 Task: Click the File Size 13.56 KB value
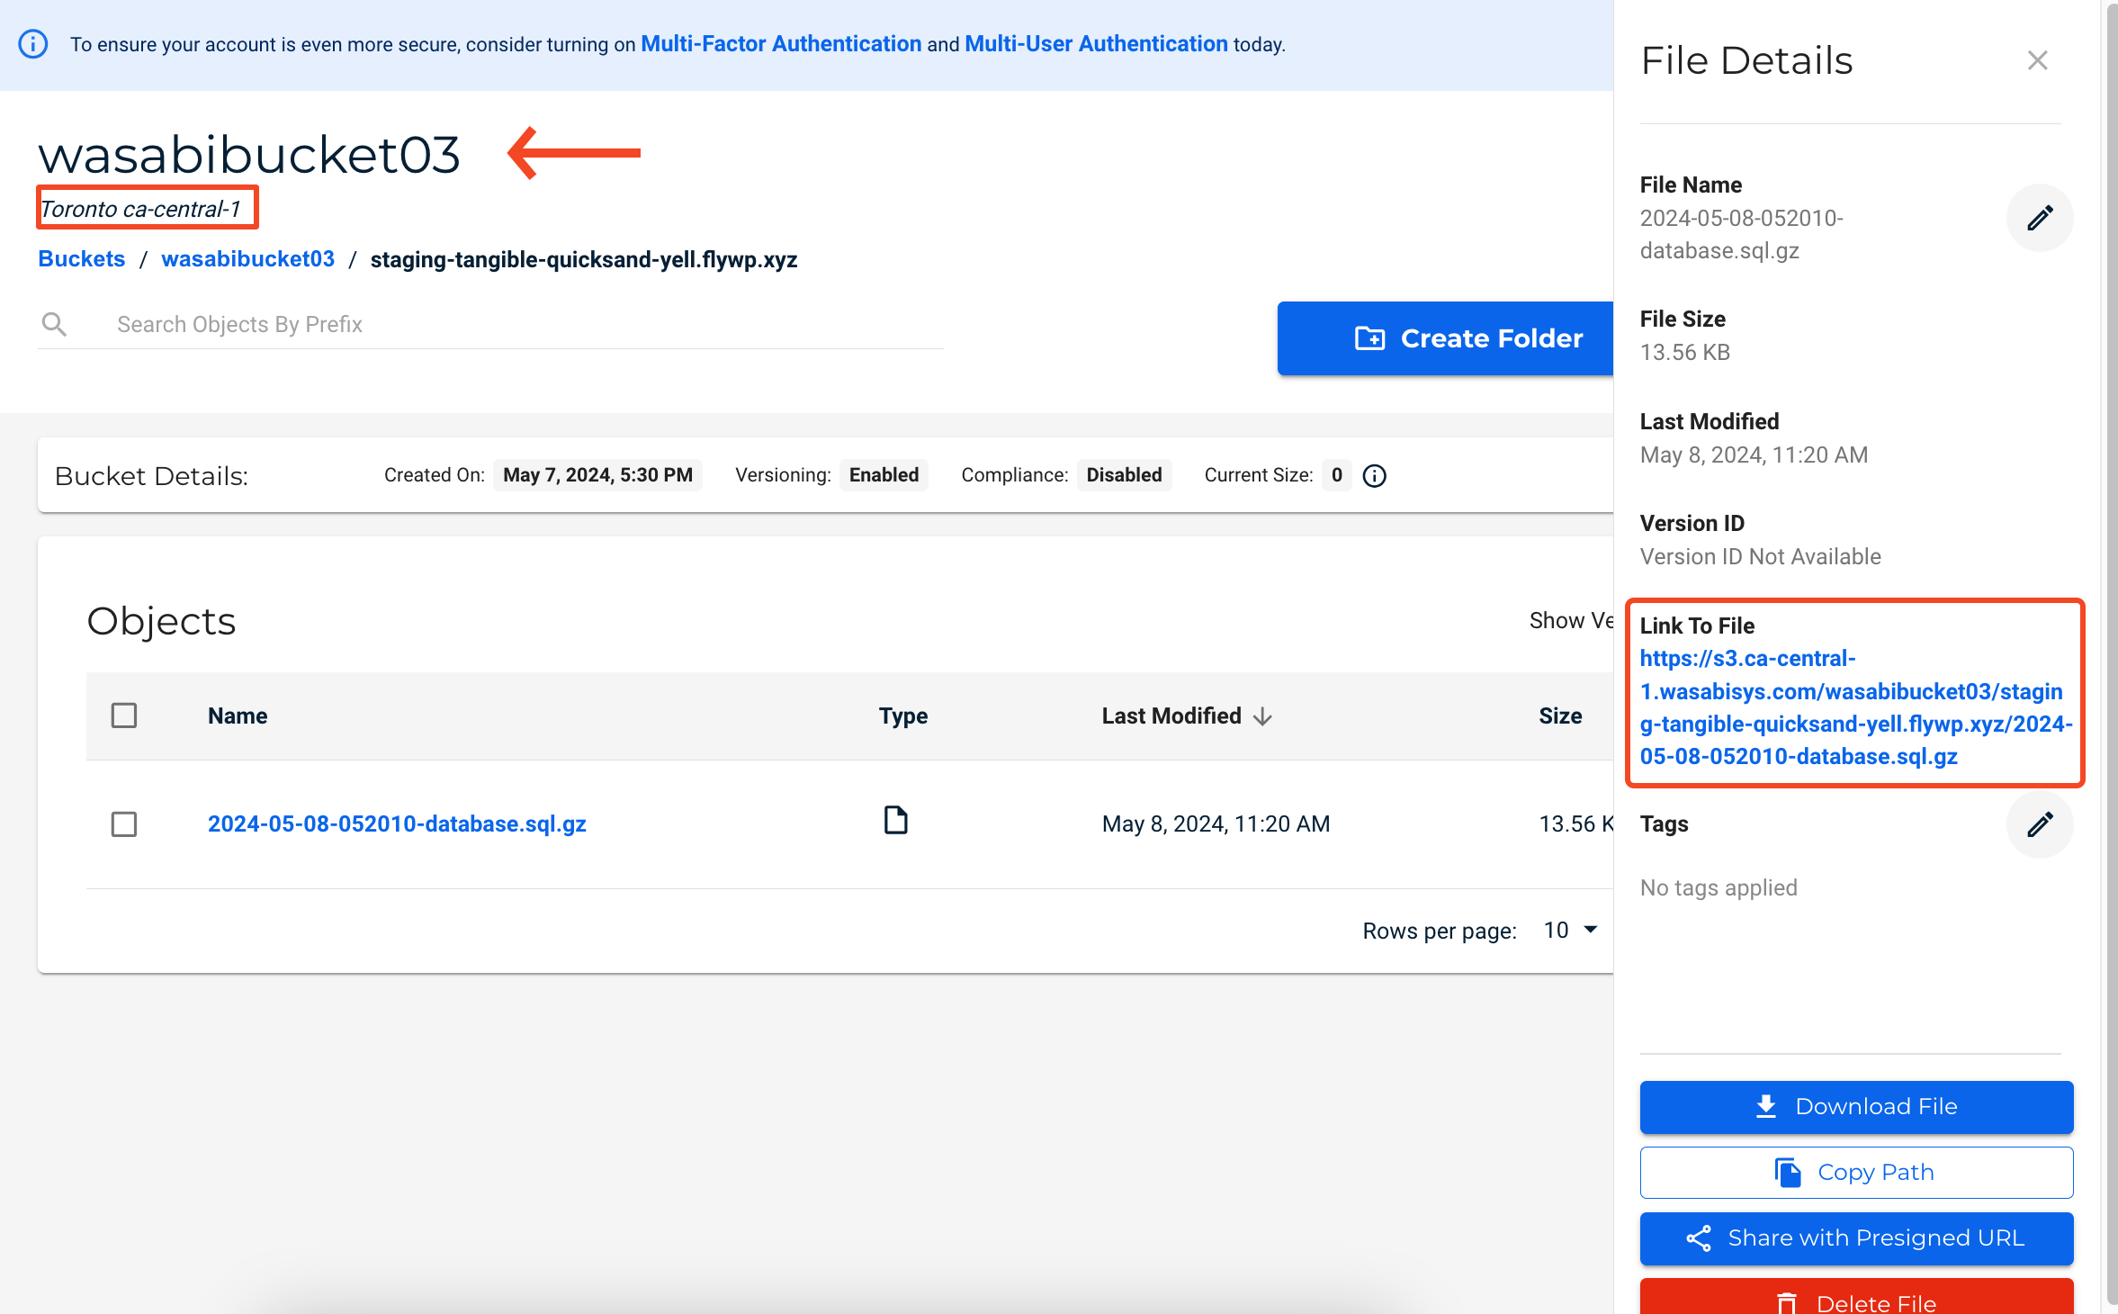[x=1684, y=352]
